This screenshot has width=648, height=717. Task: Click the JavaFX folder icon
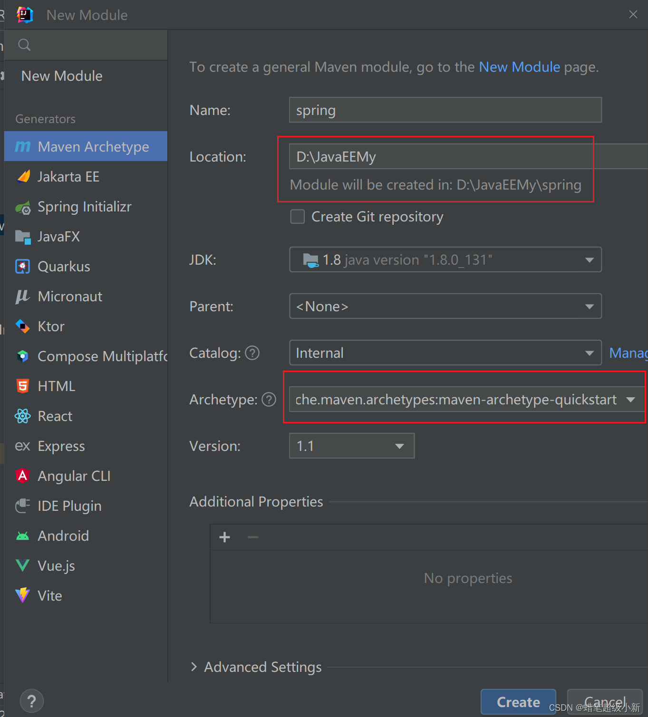tap(23, 237)
